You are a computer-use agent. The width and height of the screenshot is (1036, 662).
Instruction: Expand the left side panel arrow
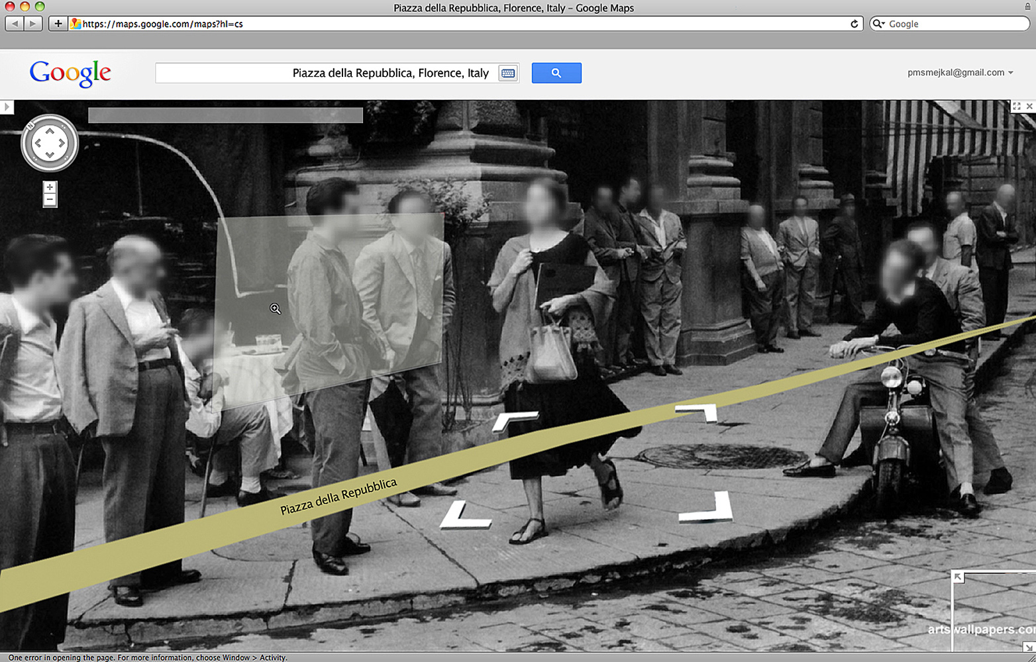click(x=7, y=107)
